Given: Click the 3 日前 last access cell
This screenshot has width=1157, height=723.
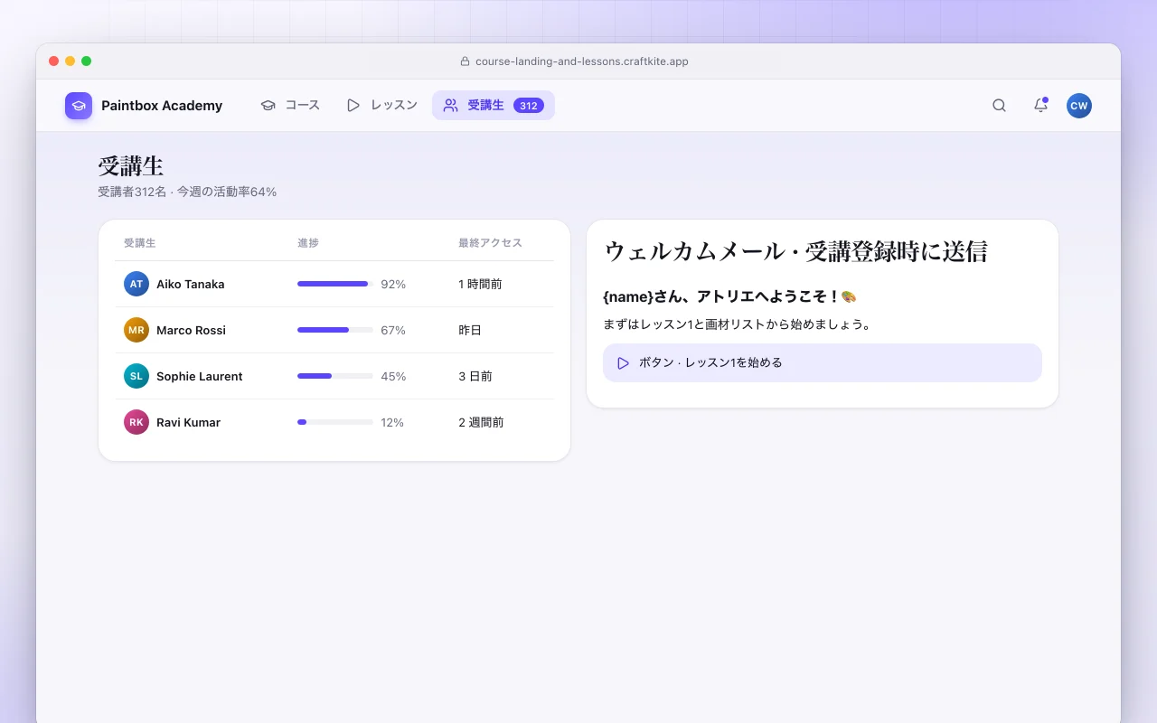Looking at the screenshot, I should pyautogui.click(x=475, y=376).
